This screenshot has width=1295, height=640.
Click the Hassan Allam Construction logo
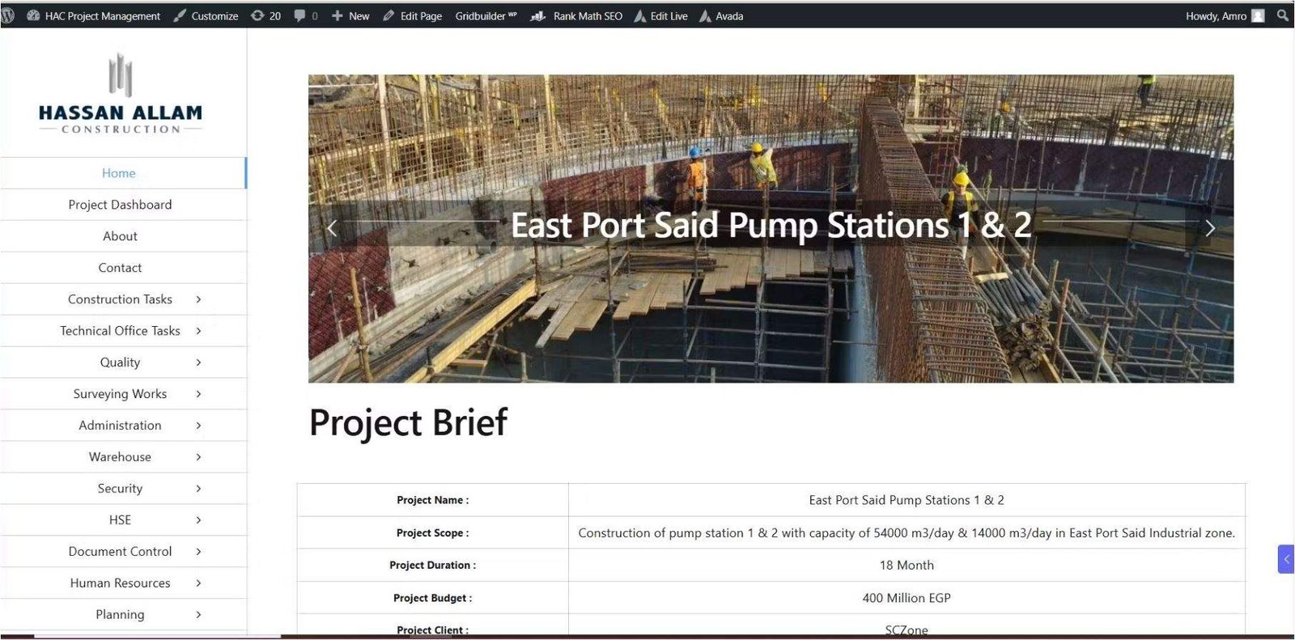click(x=121, y=94)
